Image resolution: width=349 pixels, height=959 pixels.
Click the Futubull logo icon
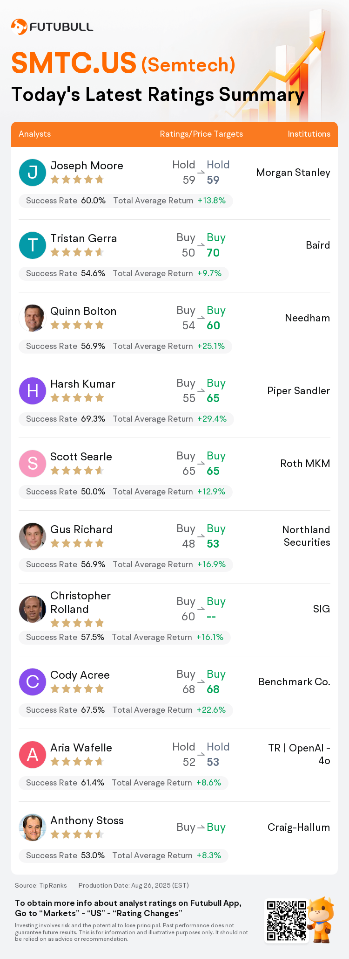point(19,27)
